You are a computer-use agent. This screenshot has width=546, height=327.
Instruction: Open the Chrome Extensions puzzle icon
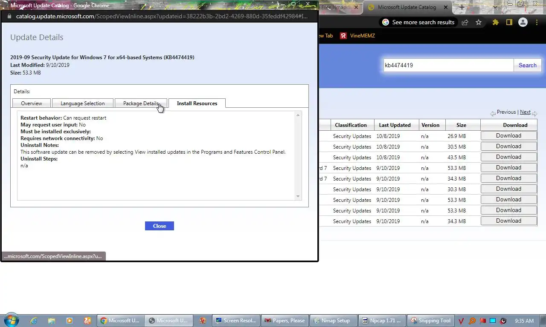tap(496, 22)
